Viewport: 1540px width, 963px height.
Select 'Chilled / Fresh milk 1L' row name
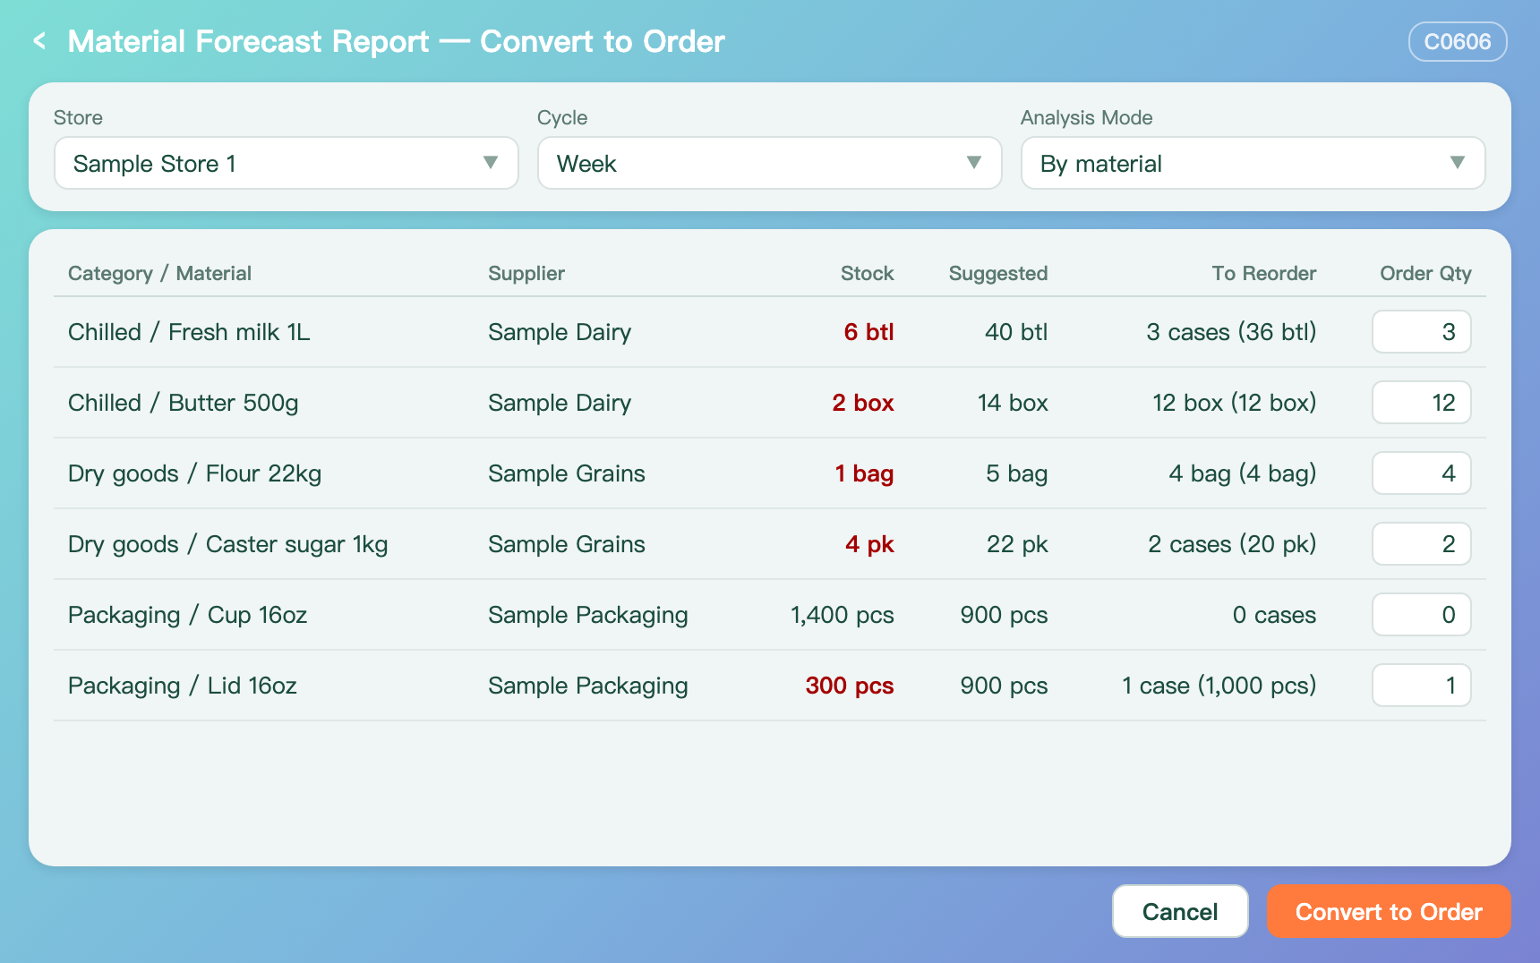[x=189, y=332]
